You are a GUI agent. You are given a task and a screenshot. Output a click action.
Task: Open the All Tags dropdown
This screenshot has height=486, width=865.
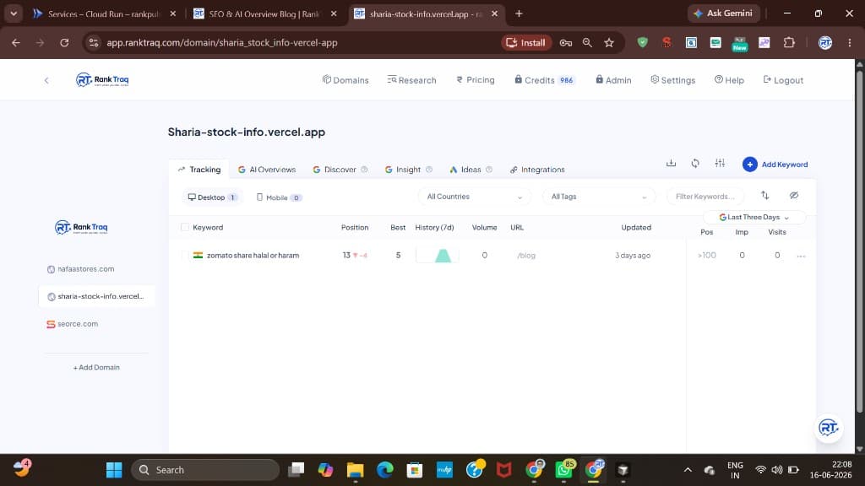[599, 197]
